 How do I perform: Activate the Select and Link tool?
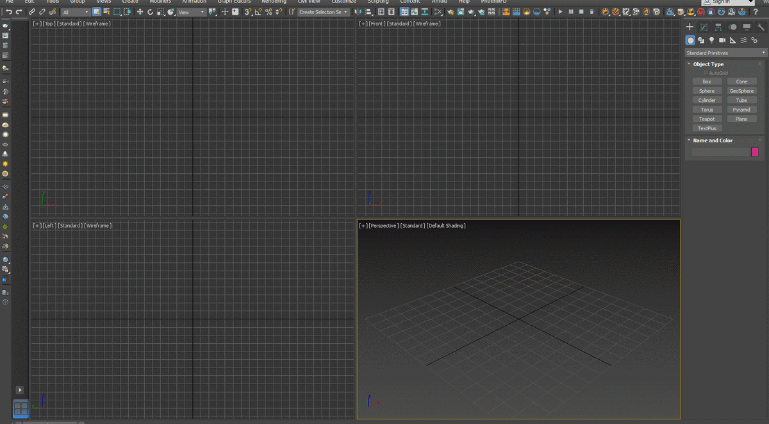coord(31,12)
